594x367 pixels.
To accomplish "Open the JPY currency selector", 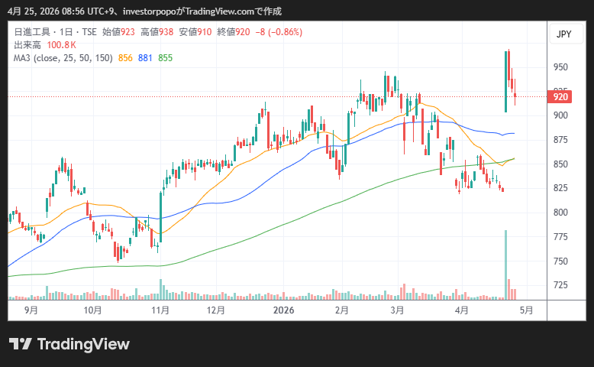I will pos(563,34).
